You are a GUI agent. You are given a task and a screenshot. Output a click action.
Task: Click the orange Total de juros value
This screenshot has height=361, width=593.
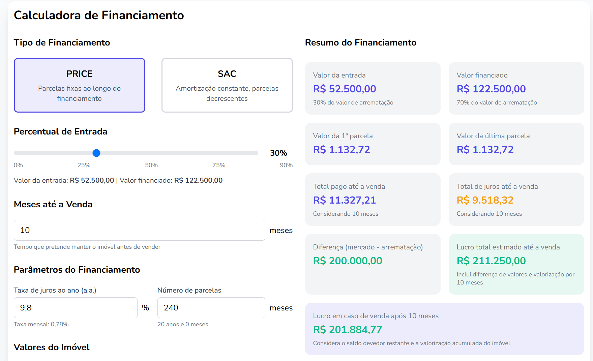[x=485, y=200]
